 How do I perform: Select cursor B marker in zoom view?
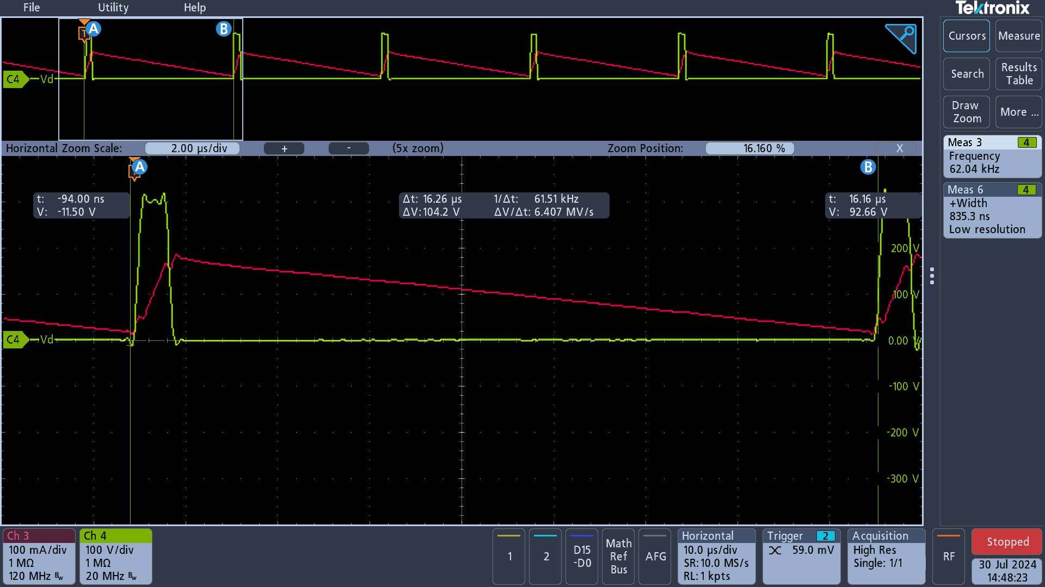[x=868, y=167]
